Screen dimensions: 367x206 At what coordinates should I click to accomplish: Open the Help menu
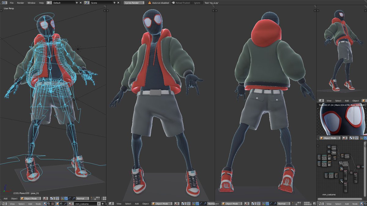point(41,3)
